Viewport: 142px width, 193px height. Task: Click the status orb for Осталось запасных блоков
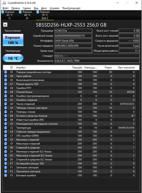tap(5, 116)
